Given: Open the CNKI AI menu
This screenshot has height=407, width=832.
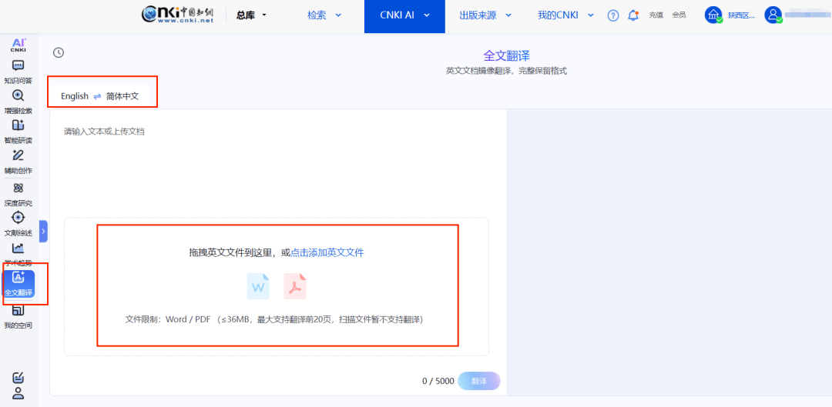Looking at the screenshot, I should [x=404, y=15].
